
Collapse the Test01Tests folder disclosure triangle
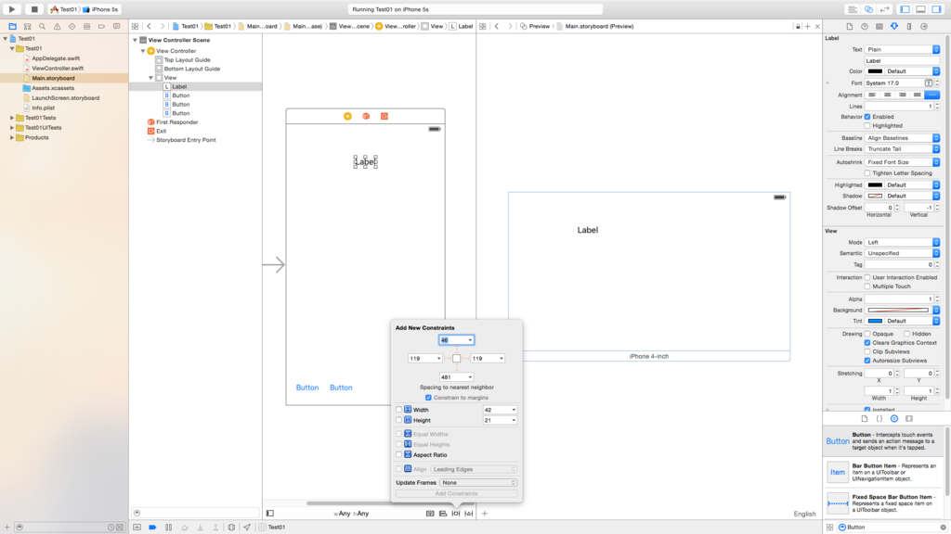click(11, 118)
